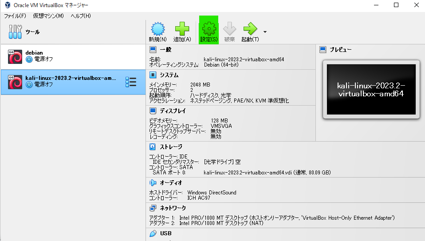Click the Preview (プレビュー) monitor icon
Viewport: 425px width, 241px height.
323,50
